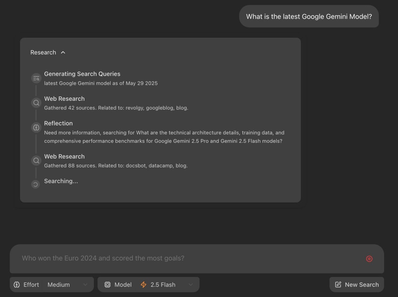Click 'Generating Search Queries' title
Image resolution: width=398 pixels, height=297 pixels.
click(x=82, y=74)
